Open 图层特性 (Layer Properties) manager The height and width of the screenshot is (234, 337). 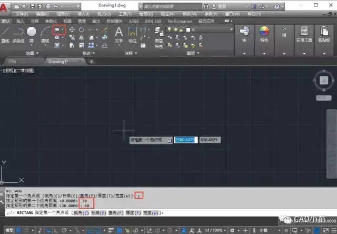pos(159,37)
